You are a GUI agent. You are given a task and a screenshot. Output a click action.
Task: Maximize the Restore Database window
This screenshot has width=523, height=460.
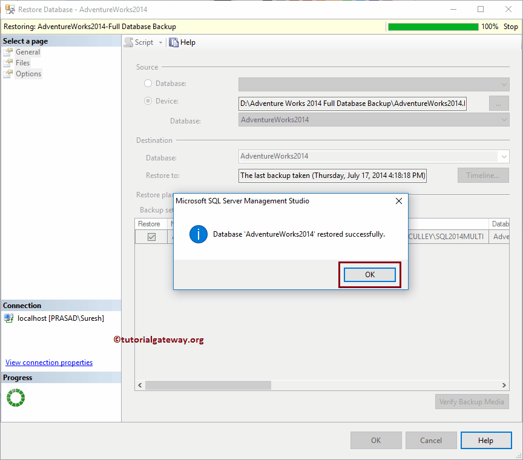(481, 9)
